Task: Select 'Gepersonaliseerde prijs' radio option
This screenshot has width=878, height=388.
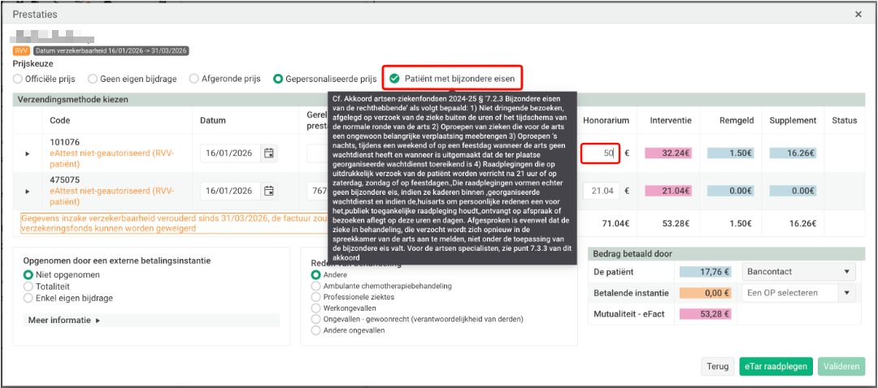Action: (x=278, y=79)
